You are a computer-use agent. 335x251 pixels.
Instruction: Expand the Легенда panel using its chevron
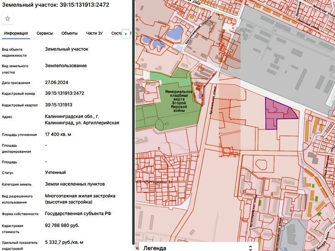[x=250, y=248]
